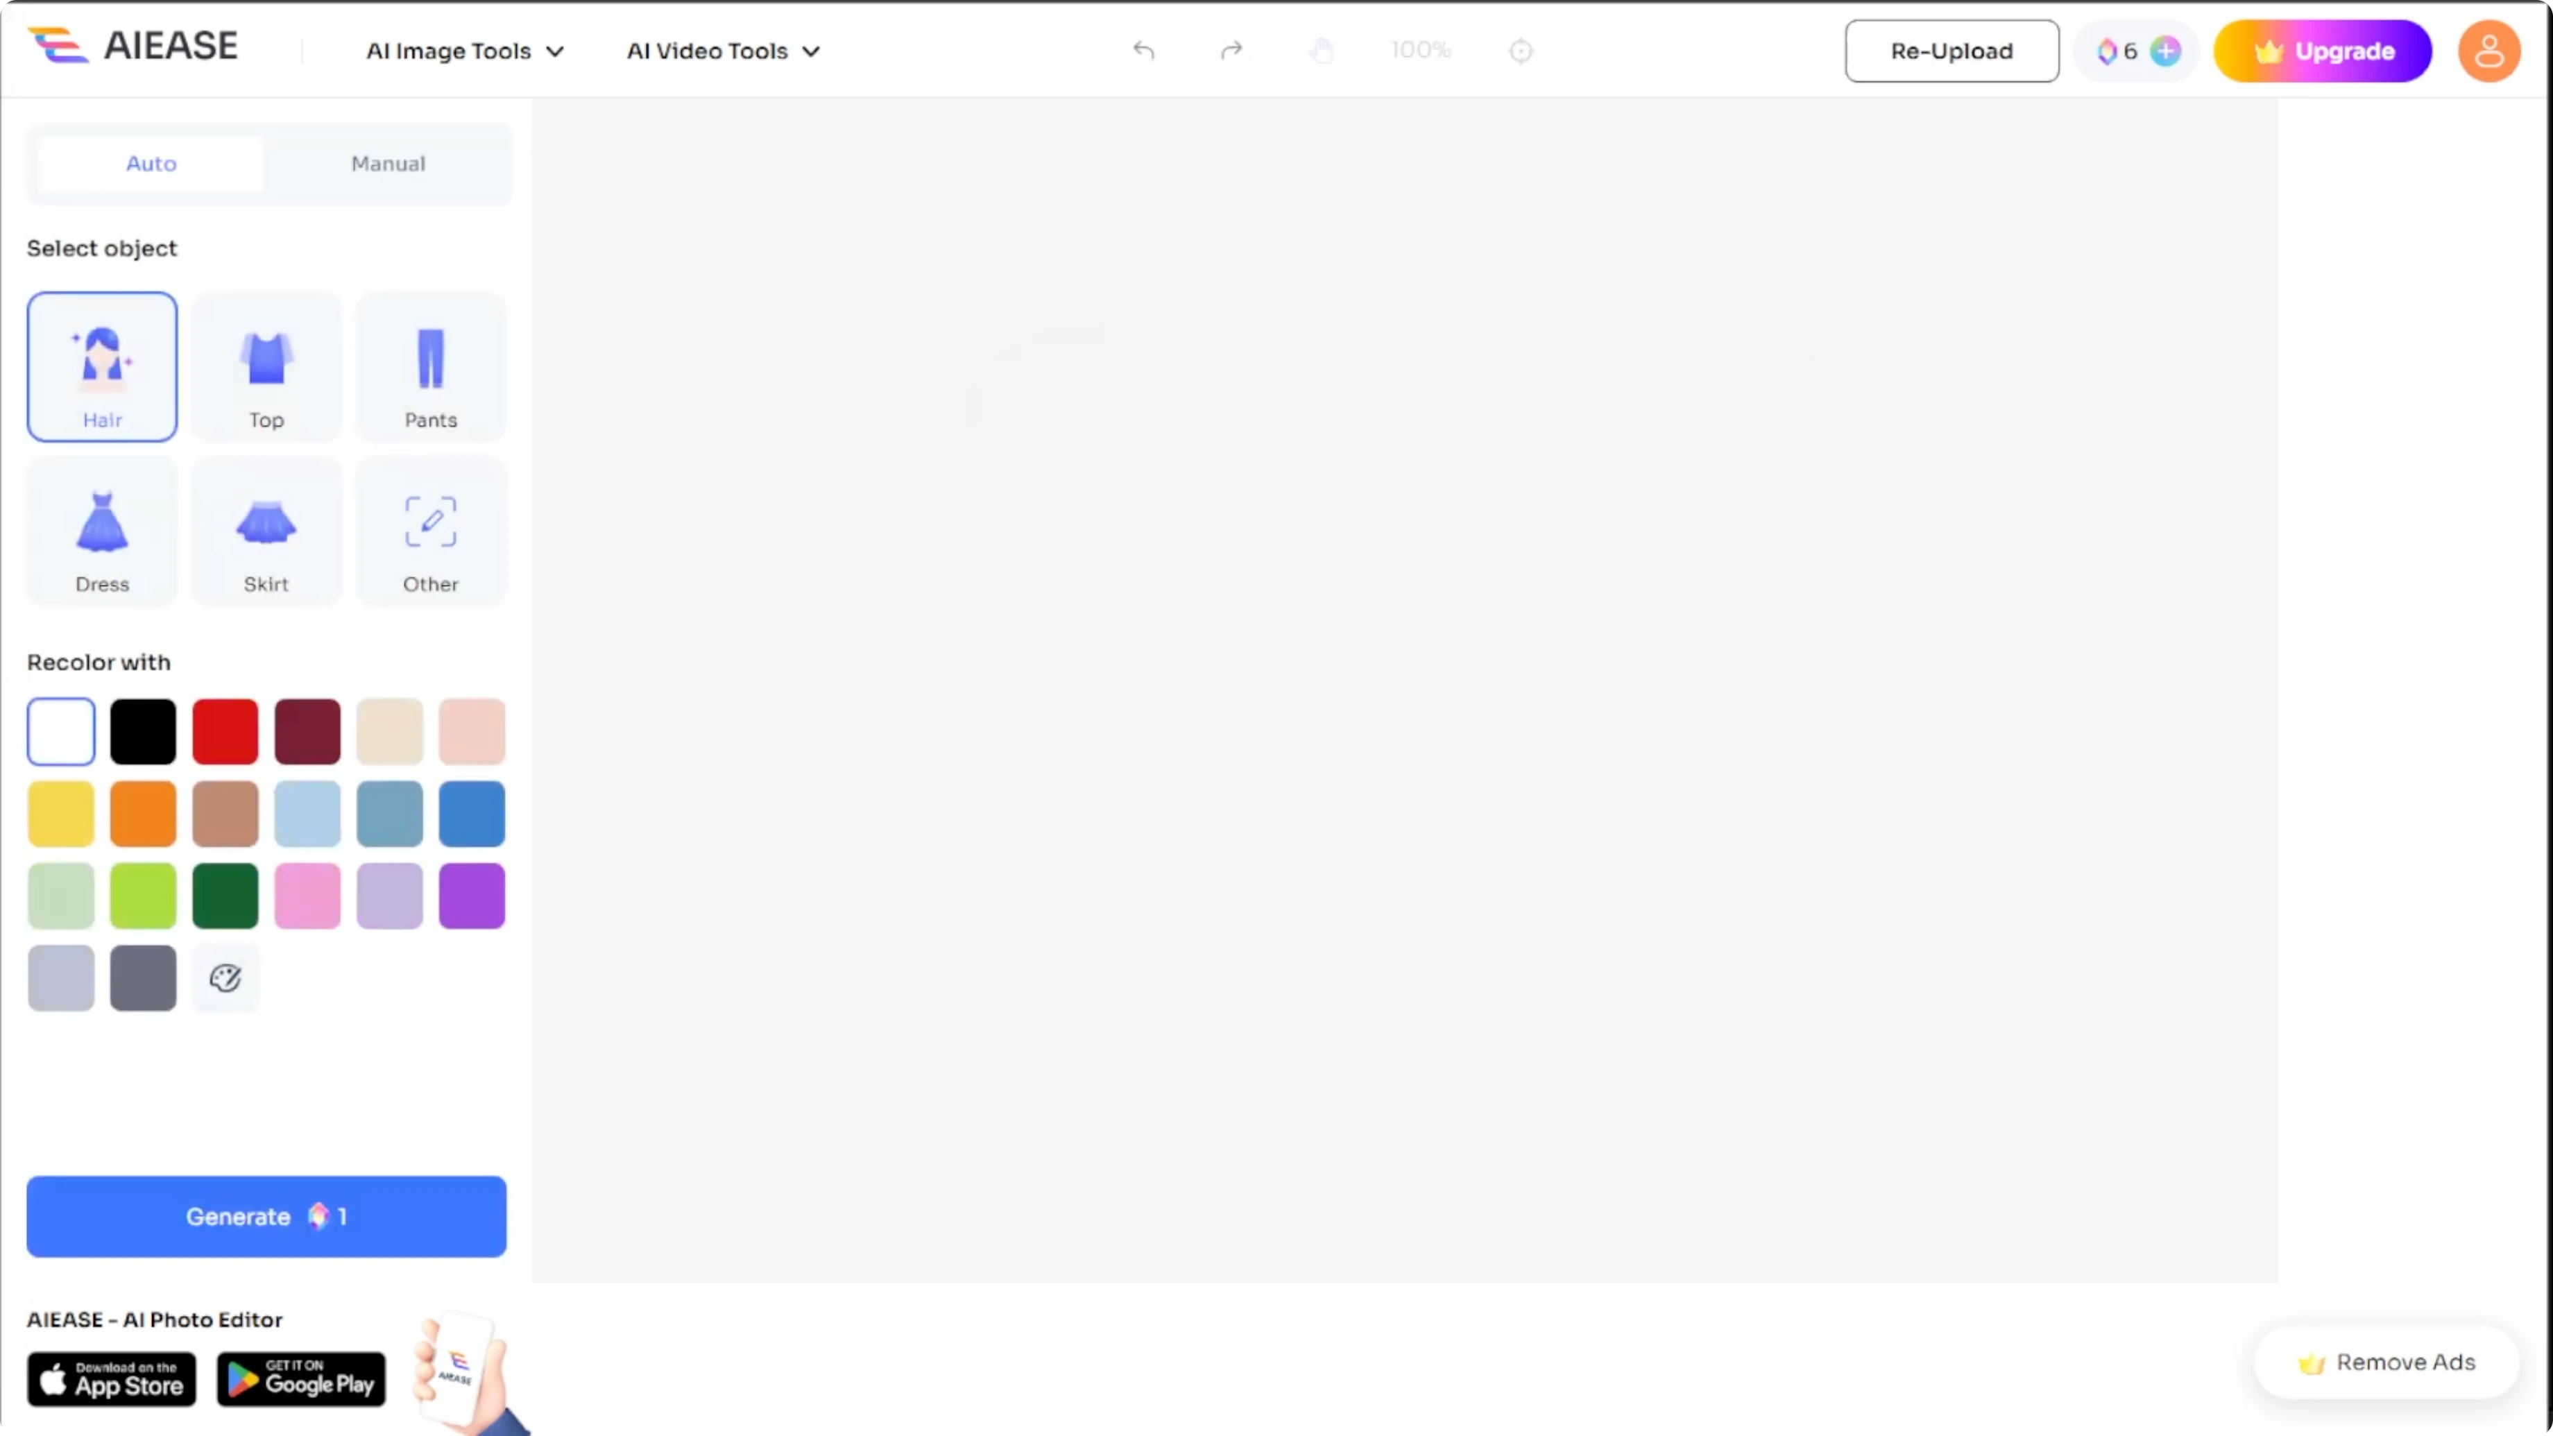Switch to the Manual tab

click(x=388, y=164)
